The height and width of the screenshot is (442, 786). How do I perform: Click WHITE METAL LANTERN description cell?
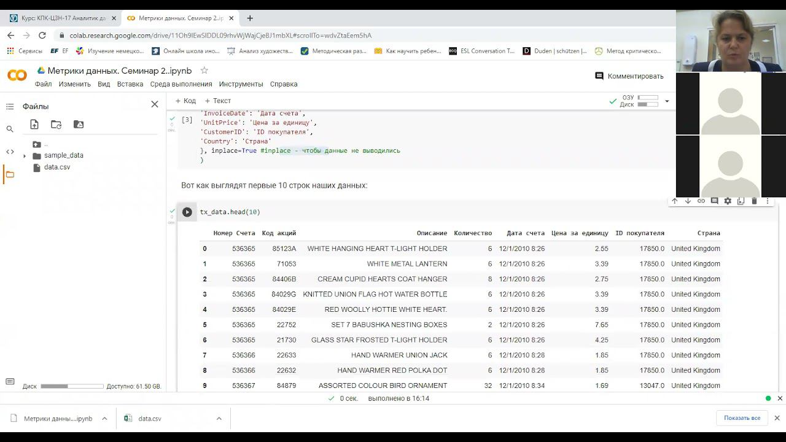(x=407, y=264)
